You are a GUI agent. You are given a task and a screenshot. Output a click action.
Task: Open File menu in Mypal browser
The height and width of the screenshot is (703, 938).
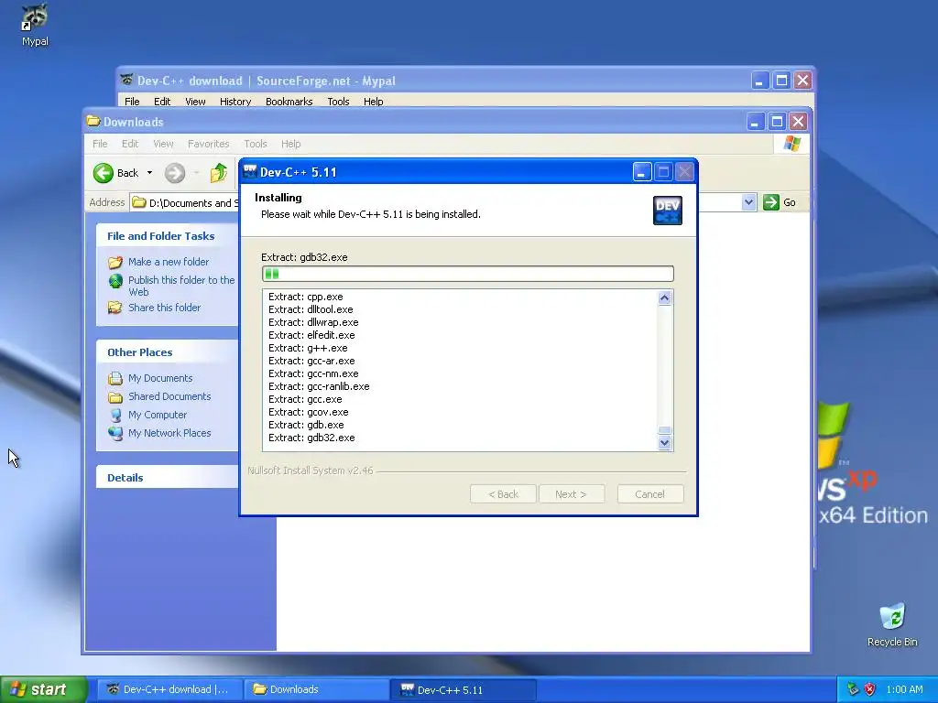(x=132, y=102)
